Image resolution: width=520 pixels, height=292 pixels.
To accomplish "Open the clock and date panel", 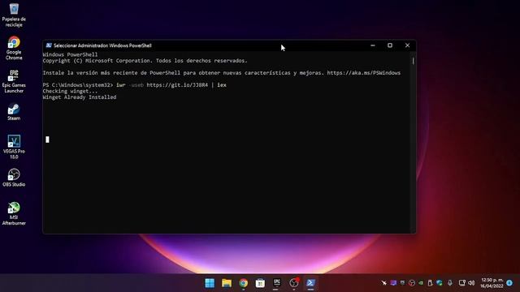I will click(x=492, y=283).
